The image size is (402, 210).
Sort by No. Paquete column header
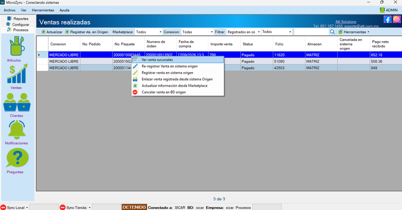(128, 44)
